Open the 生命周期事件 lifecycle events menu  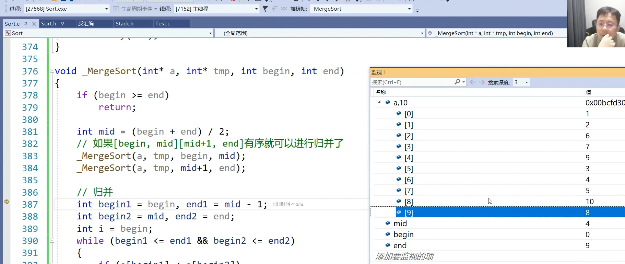[x=135, y=9]
